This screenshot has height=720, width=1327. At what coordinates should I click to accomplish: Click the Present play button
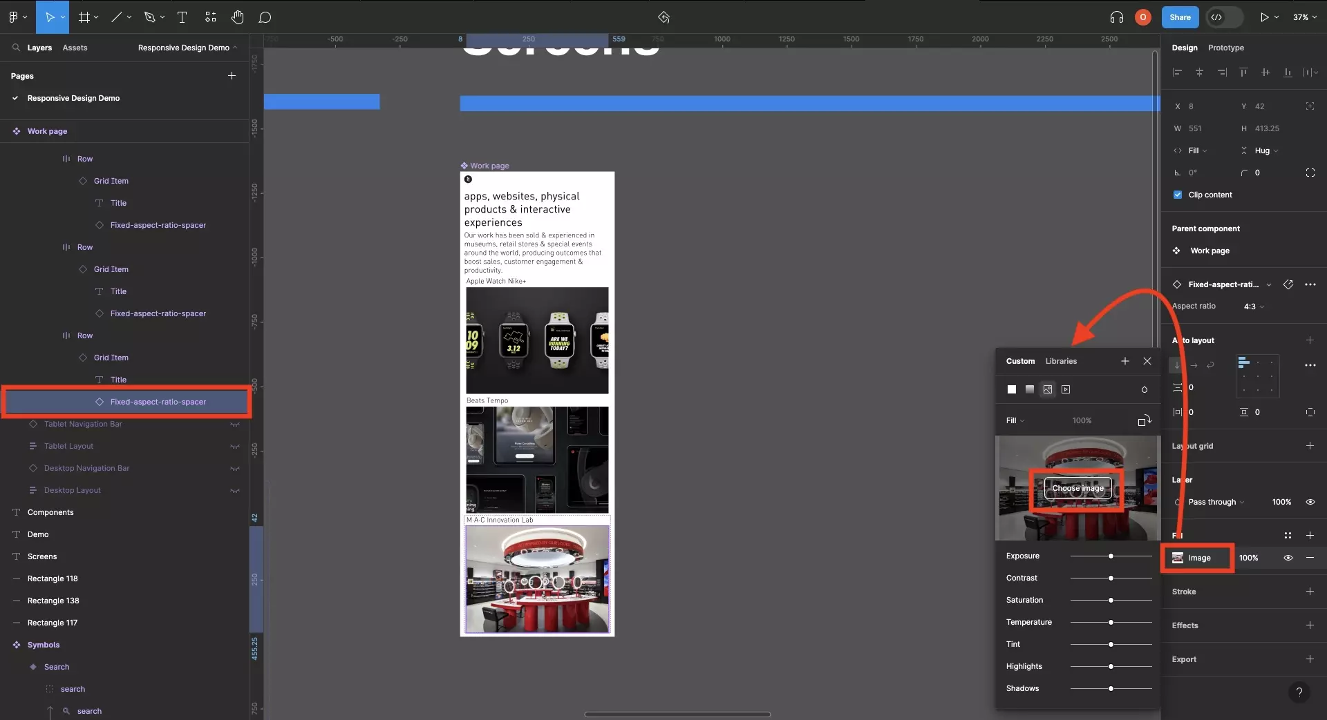coord(1264,17)
